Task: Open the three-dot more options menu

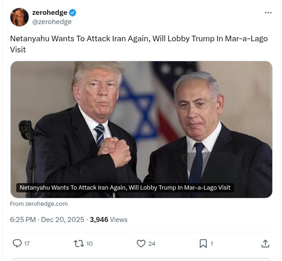Action: point(268,13)
